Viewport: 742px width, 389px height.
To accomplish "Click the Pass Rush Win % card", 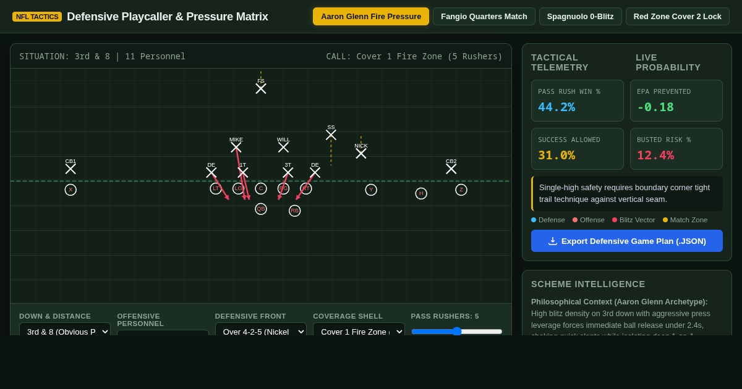I will tap(578, 101).
